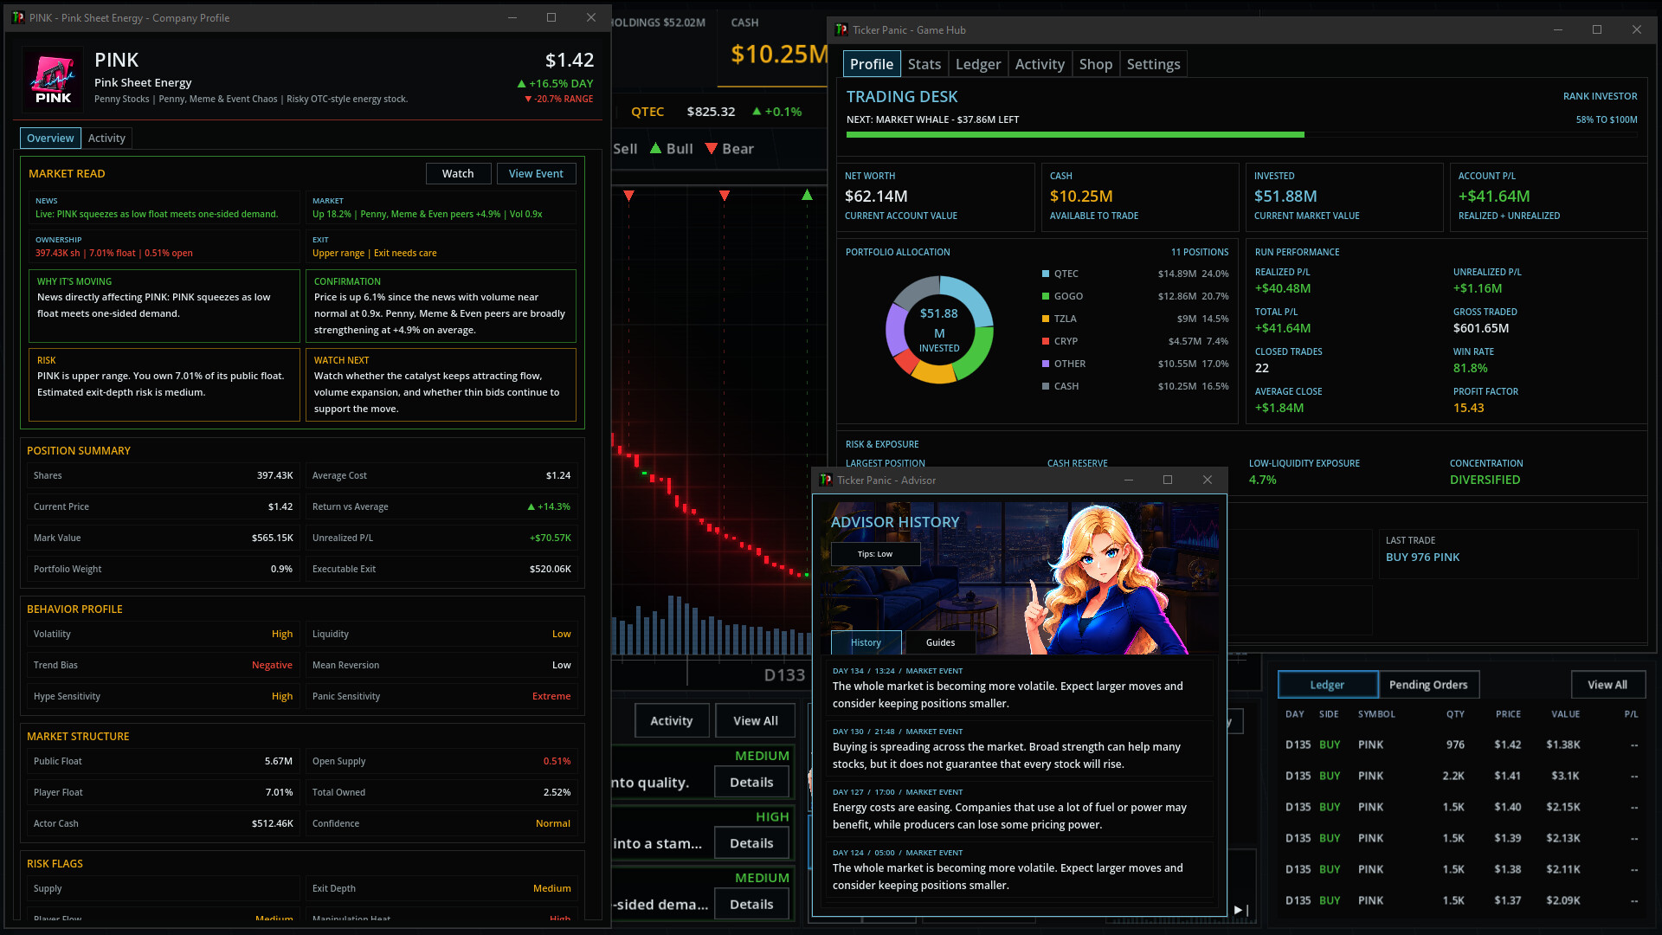Switch to Pending Orders tab
The height and width of the screenshot is (935, 1662).
point(1428,685)
